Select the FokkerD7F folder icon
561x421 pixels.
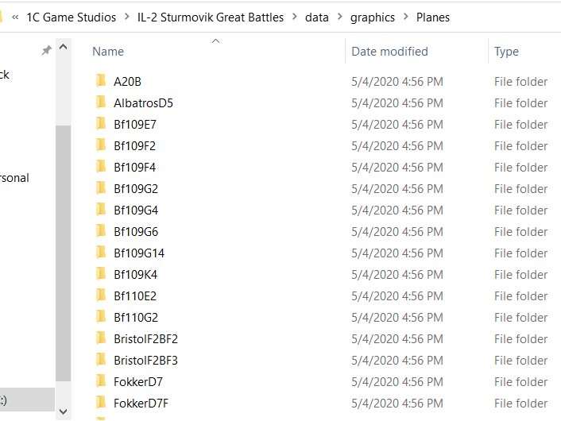click(101, 403)
